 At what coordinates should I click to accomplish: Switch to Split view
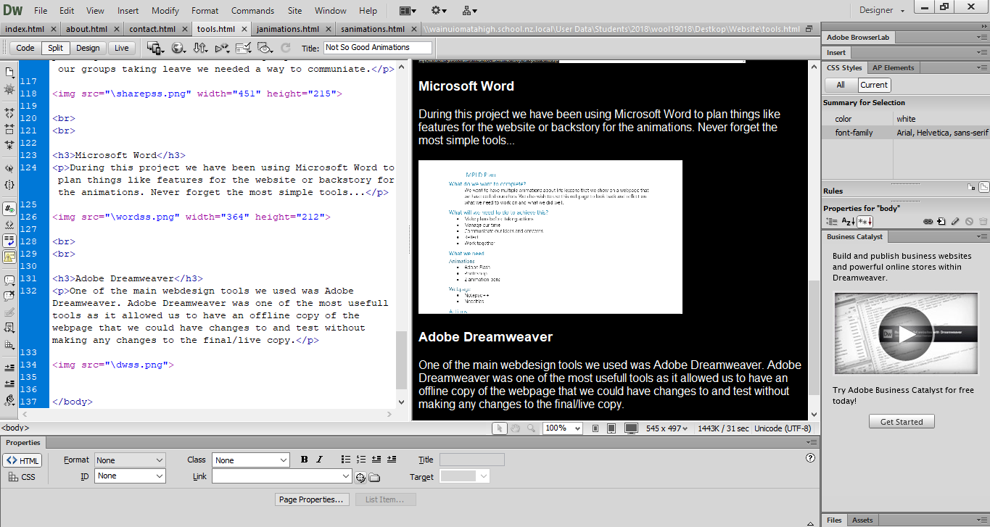pos(56,48)
